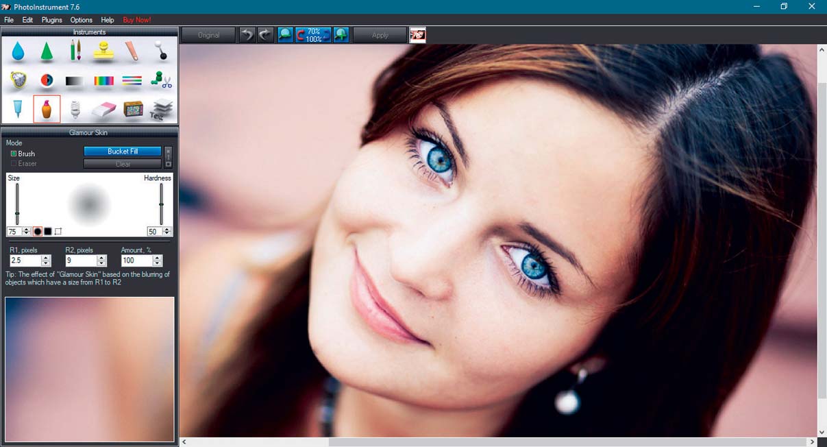
Task: Select the blue water drop Blur tool
Action: (18, 51)
